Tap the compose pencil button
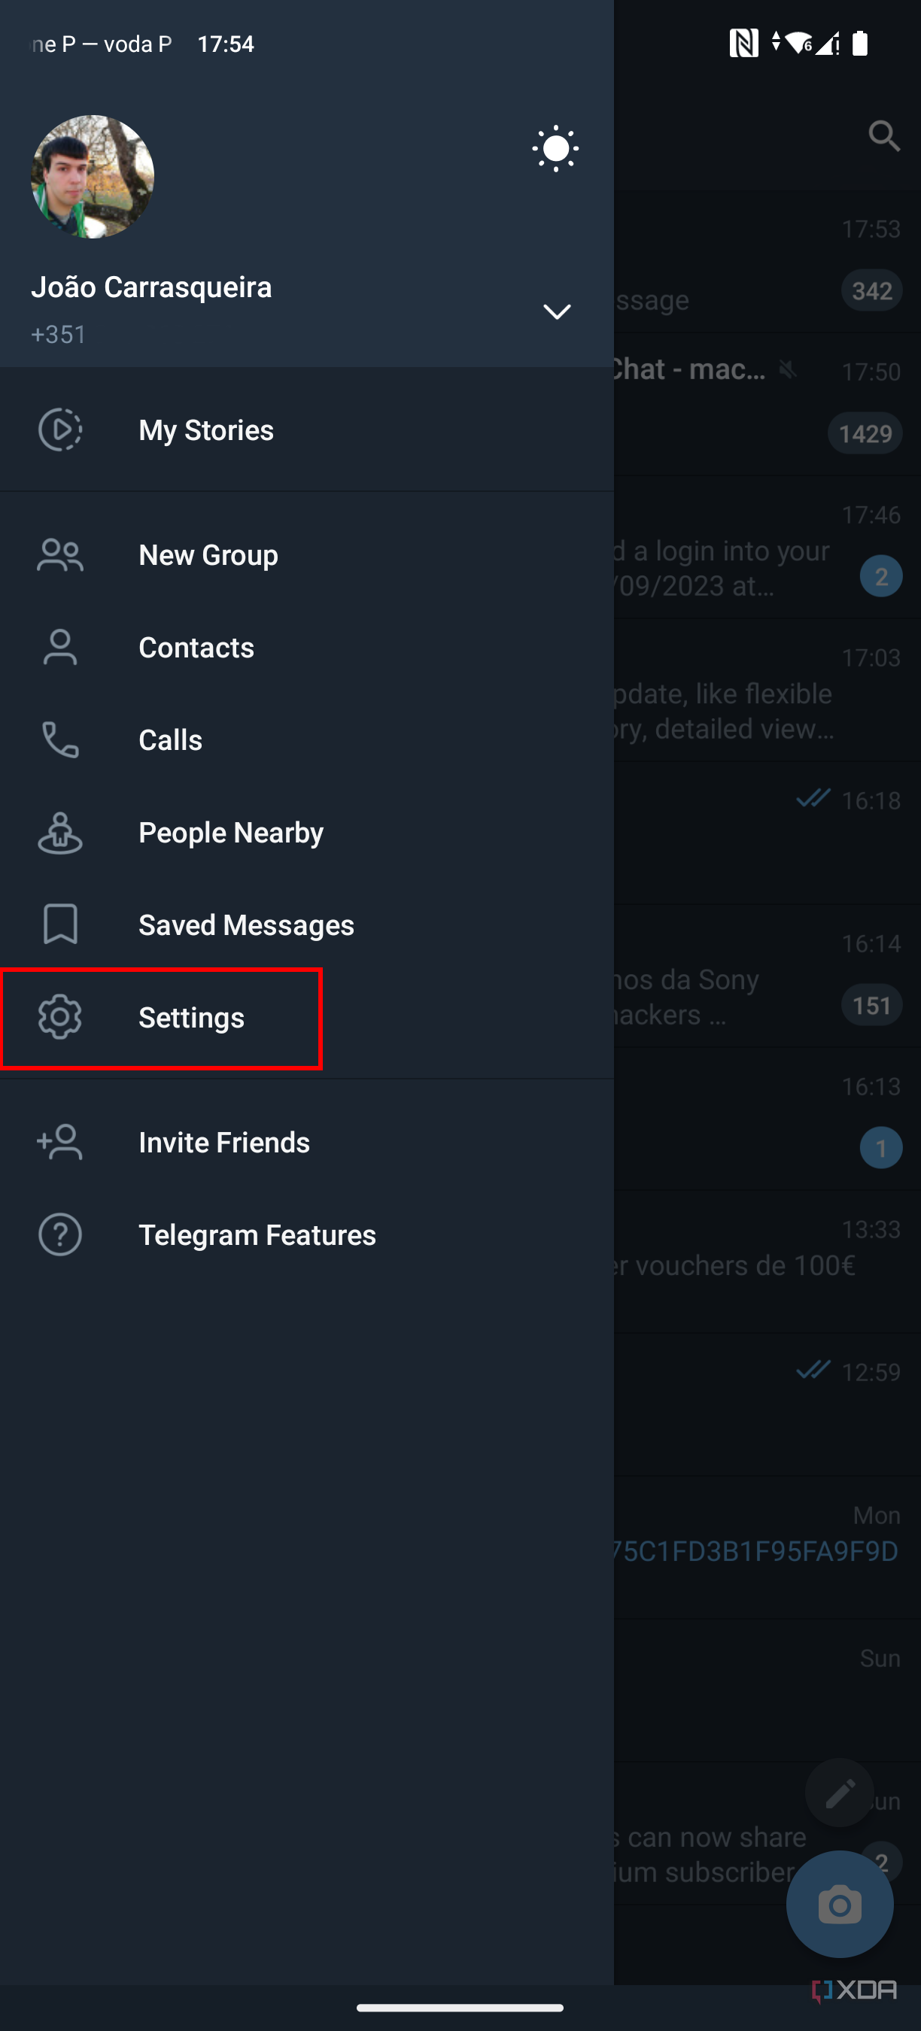921x2031 pixels. click(839, 1792)
